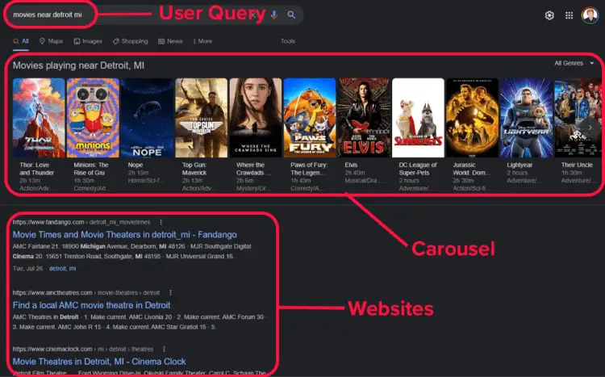Switch to the Images tab
Viewport: 605px width, 377px height.
point(88,41)
